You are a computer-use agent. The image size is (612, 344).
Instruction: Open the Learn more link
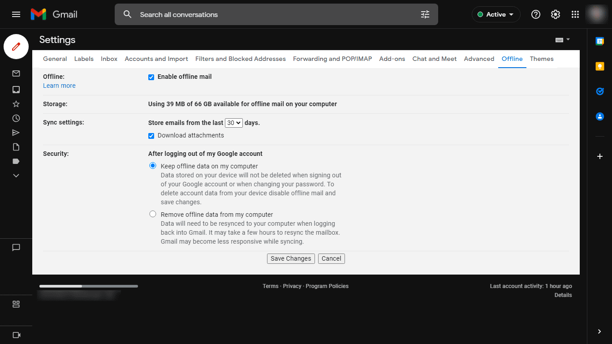pyautogui.click(x=59, y=86)
